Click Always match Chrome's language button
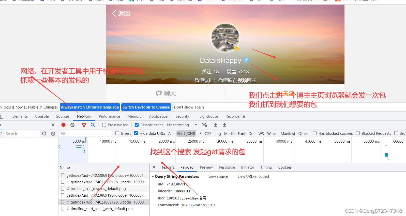 90,107
